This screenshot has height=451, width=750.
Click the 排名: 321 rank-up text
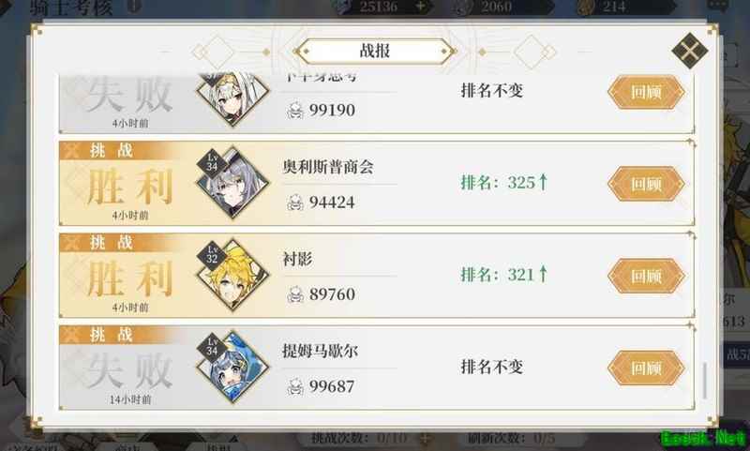pyautogui.click(x=504, y=275)
